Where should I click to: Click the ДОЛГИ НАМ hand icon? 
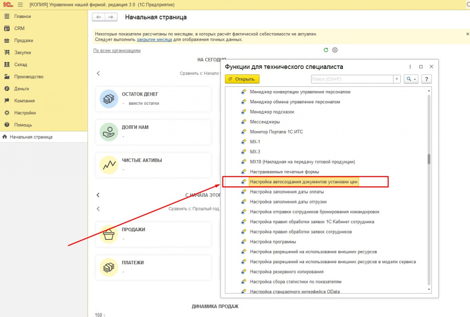coord(108,132)
